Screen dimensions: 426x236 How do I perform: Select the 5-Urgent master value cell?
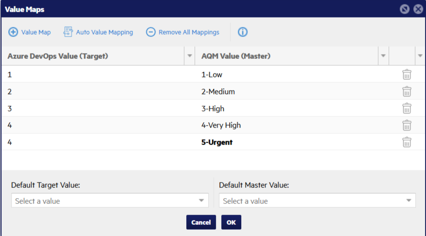[217, 142]
